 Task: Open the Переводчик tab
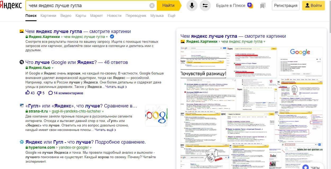pos(136,16)
